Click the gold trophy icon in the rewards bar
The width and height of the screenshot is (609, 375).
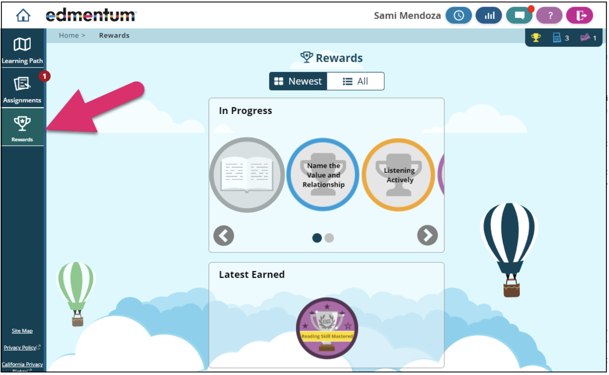pyautogui.click(x=536, y=38)
